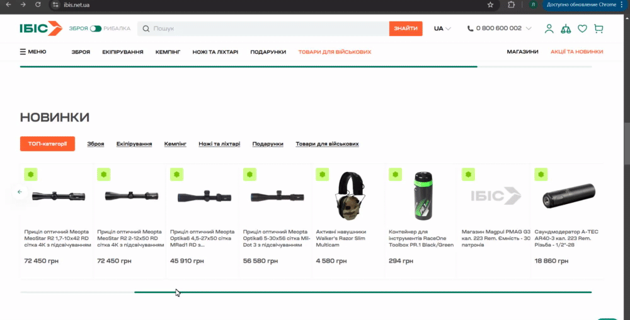The height and width of the screenshot is (320, 630).
Task: Select the Ножі та ліхтарі category tab
Action: tap(219, 144)
